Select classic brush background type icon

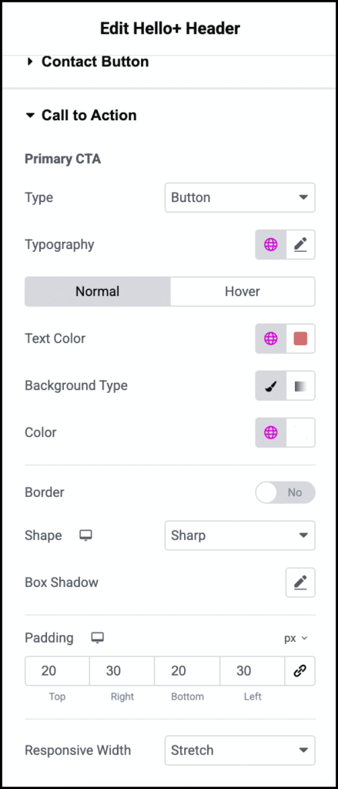(x=270, y=386)
